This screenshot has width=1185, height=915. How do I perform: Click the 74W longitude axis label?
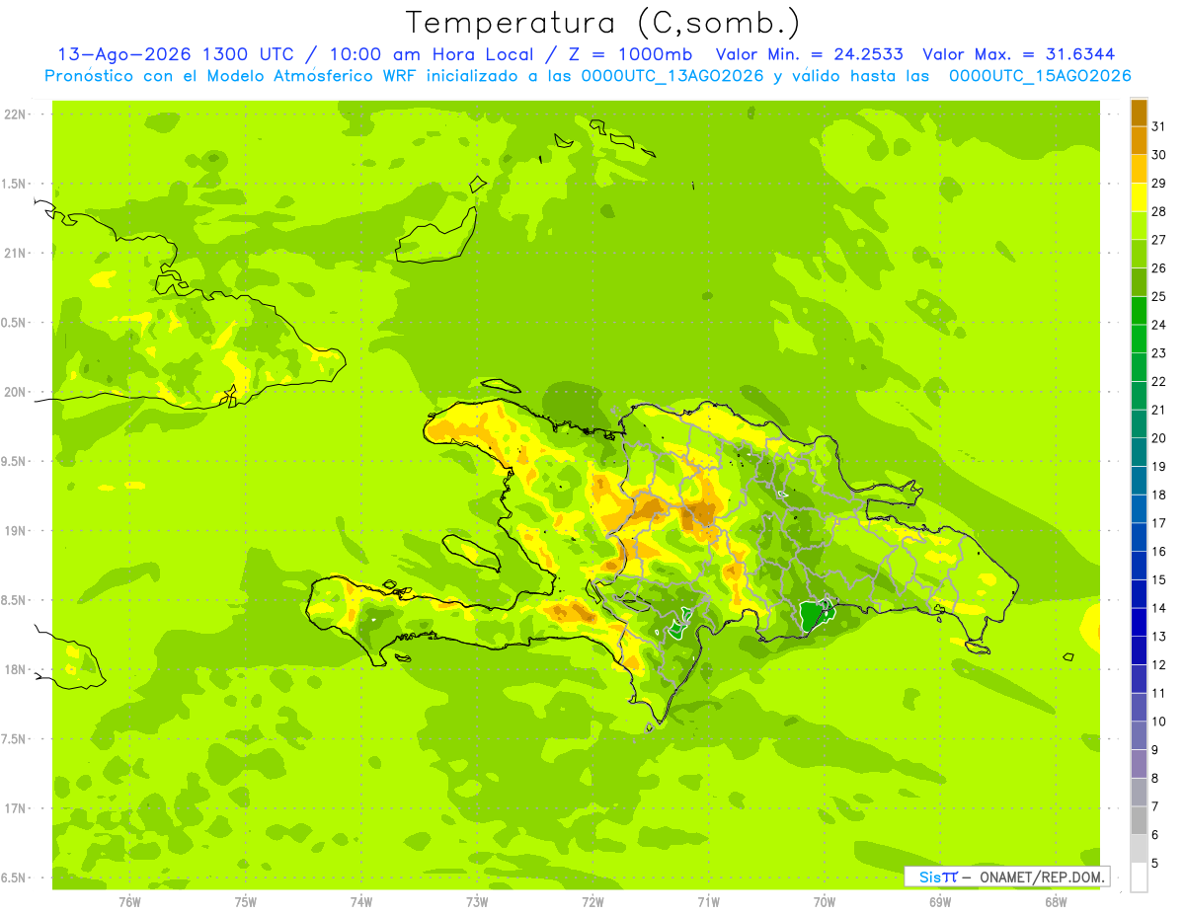(361, 902)
